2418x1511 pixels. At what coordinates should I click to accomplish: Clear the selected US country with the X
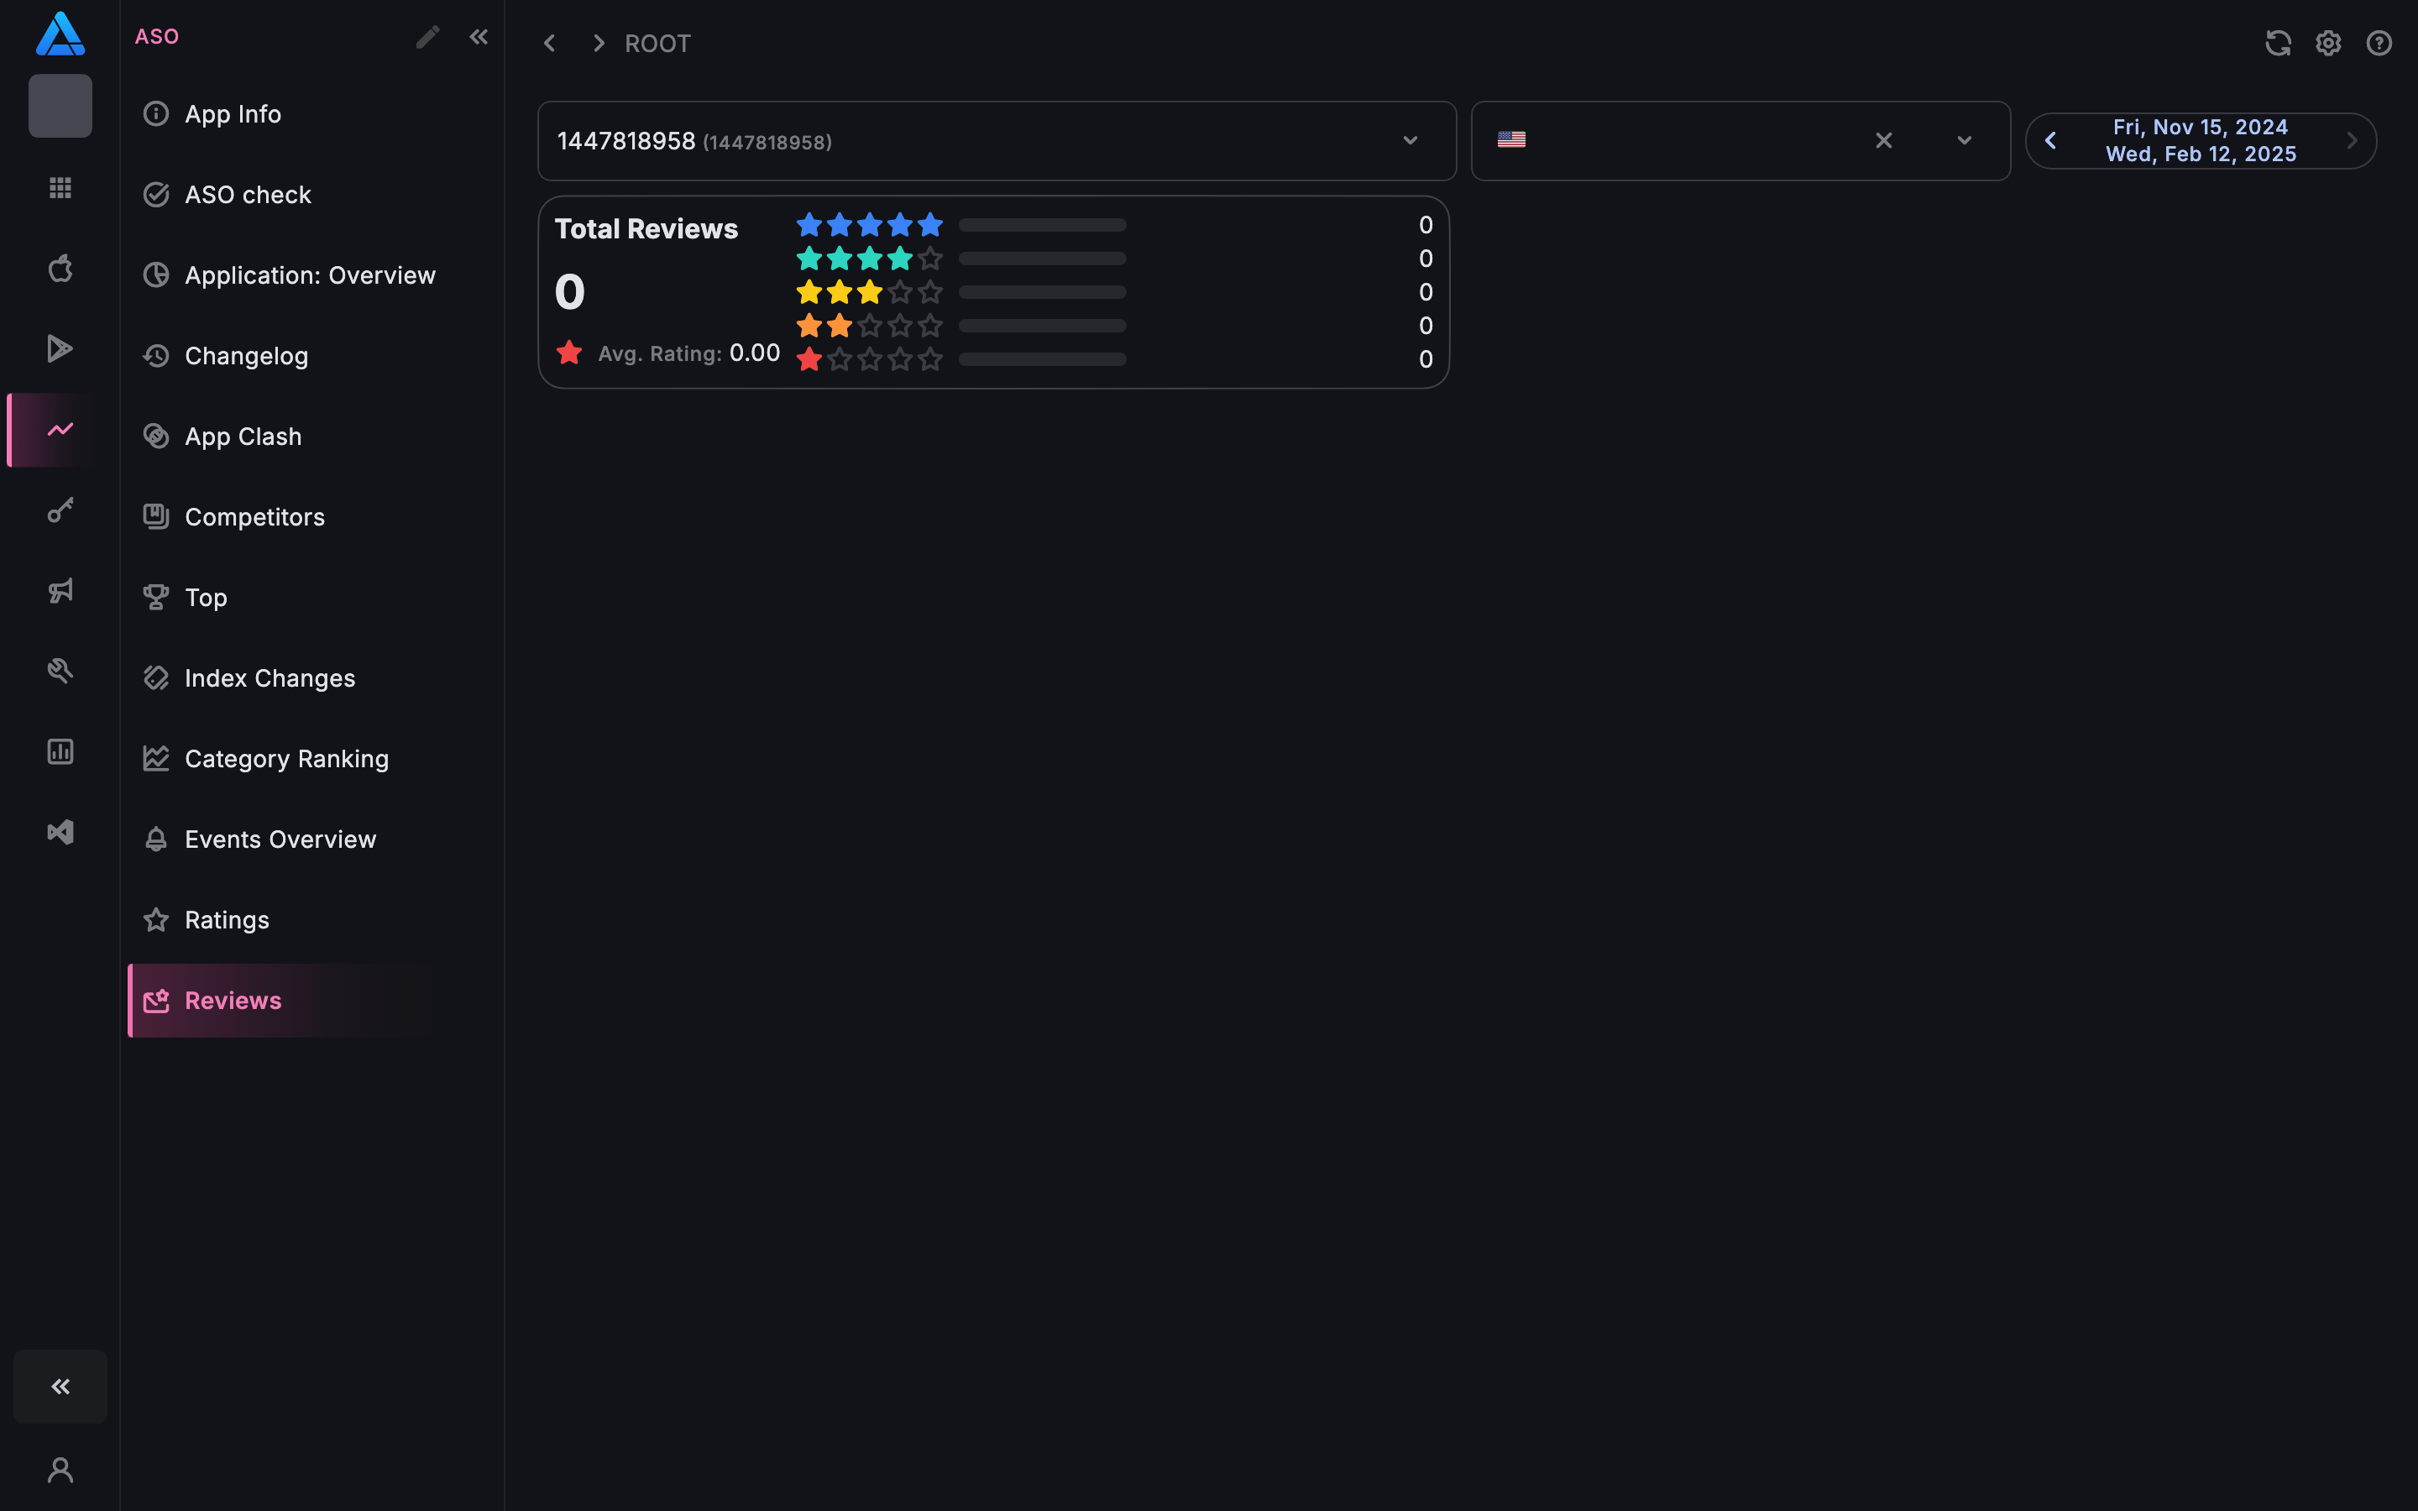pyautogui.click(x=1883, y=141)
